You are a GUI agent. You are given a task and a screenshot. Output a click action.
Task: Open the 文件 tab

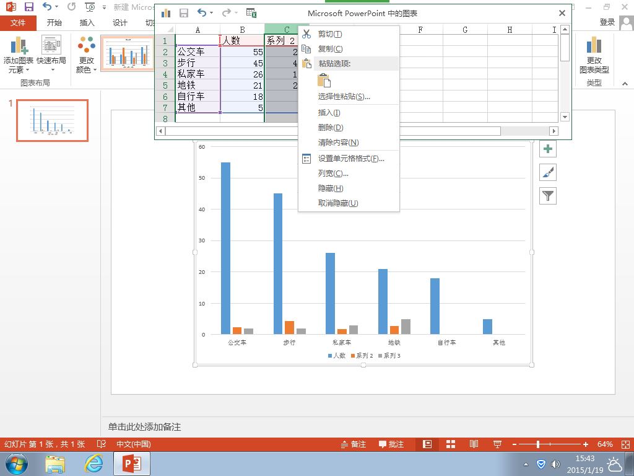18,23
